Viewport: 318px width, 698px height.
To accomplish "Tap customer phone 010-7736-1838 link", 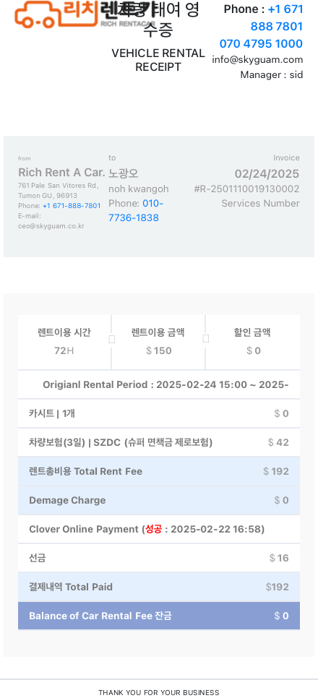I will [x=137, y=210].
